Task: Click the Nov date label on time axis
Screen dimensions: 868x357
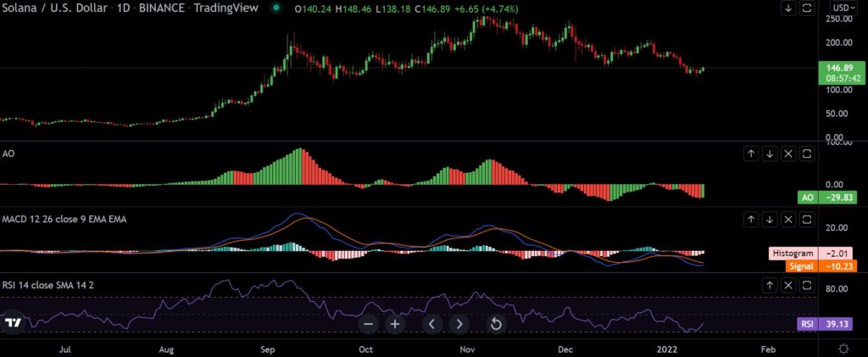Action: pos(468,350)
